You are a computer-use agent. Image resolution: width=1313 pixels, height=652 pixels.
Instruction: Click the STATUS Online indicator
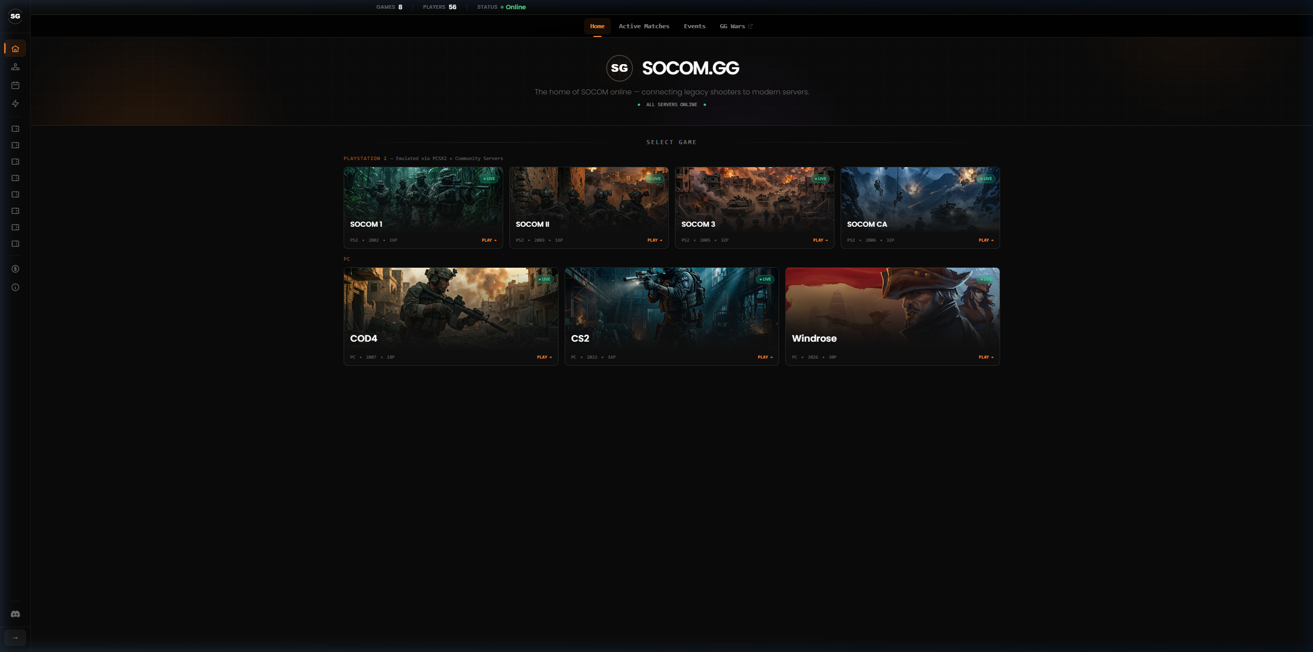[501, 7]
